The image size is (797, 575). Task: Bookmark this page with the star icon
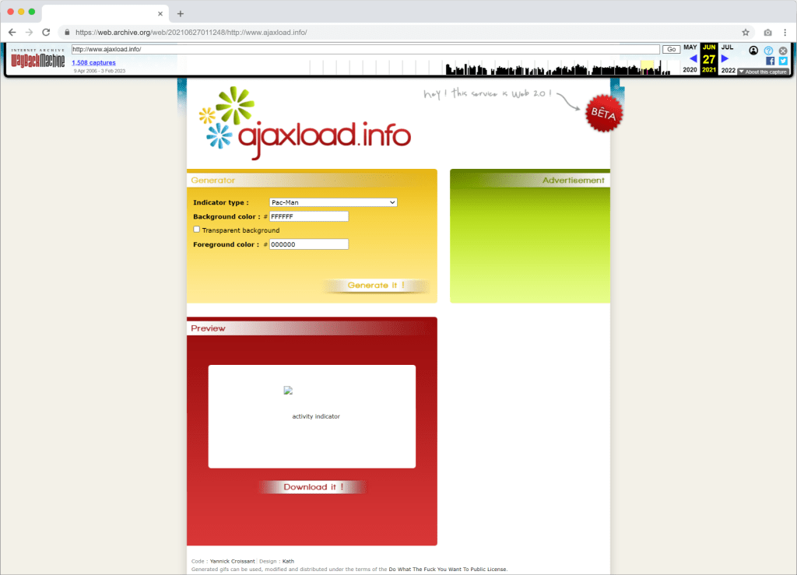point(745,32)
